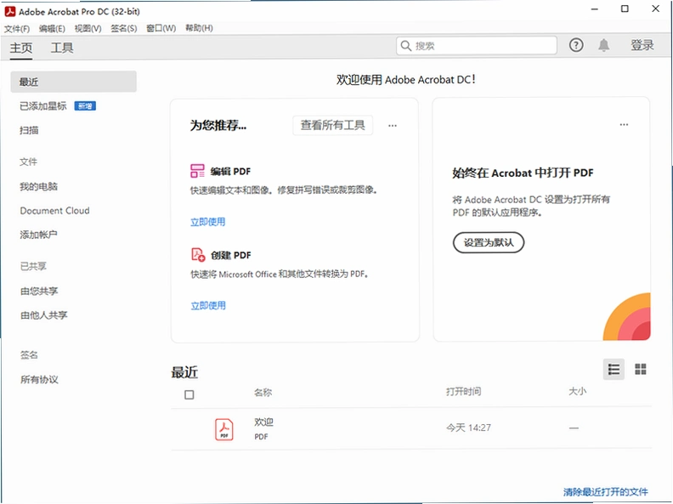This screenshot has height=504, width=673.
Task: Select 扫描 in the sidebar
Action: (x=29, y=130)
